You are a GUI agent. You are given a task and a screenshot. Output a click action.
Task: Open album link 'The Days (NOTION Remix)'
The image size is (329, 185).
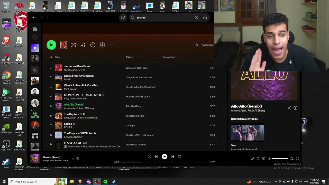pyautogui.click(x=140, y=135)
